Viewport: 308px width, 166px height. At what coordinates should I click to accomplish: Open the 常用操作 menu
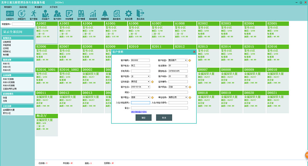point(8,6)
